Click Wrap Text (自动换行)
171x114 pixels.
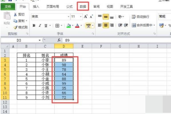[140, 17]
